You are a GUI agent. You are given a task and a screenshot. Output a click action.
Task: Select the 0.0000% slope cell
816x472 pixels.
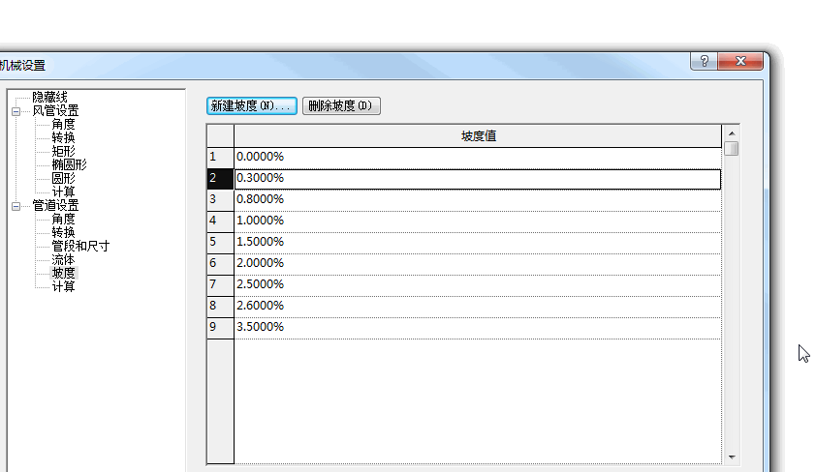point(478,157)
